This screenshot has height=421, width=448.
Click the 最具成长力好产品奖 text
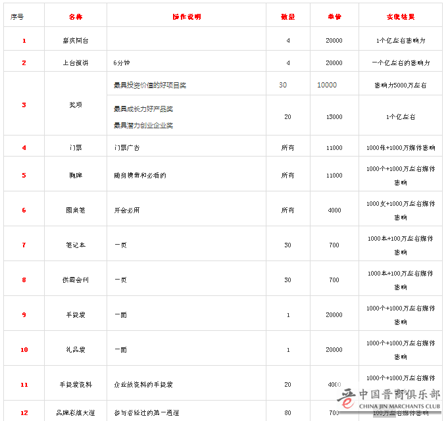pyautogui.click(x=143, y=109)
